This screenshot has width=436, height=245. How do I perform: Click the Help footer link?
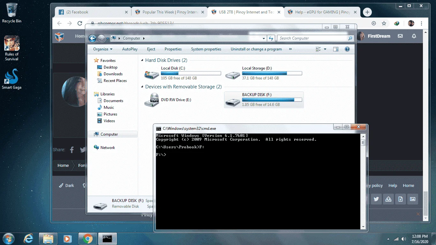coord(393,186)
